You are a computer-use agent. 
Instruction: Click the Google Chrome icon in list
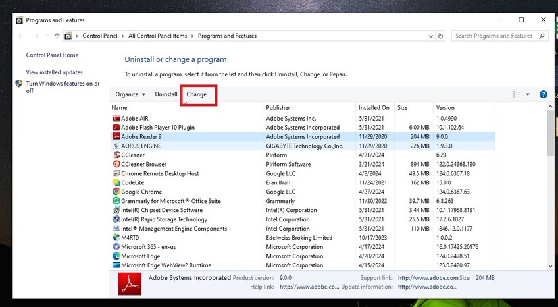[x=116, y=192]
